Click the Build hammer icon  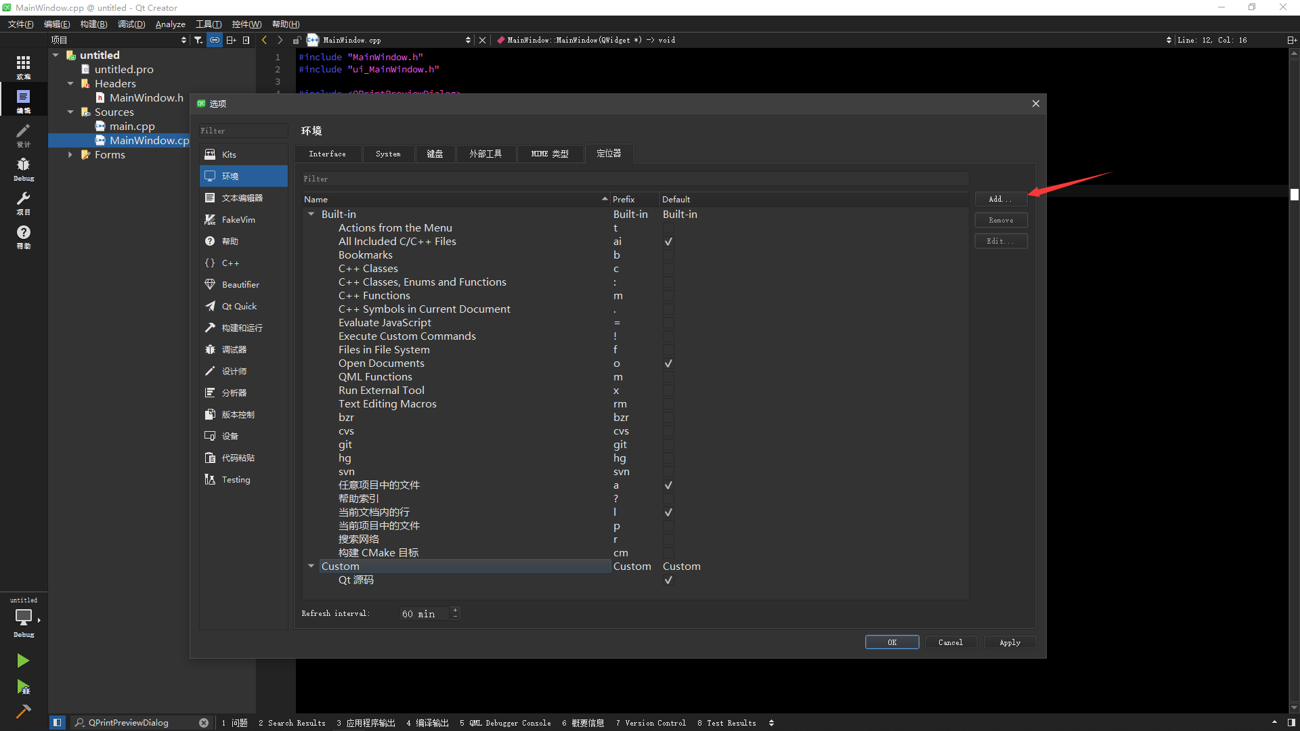tap(23, 711)
